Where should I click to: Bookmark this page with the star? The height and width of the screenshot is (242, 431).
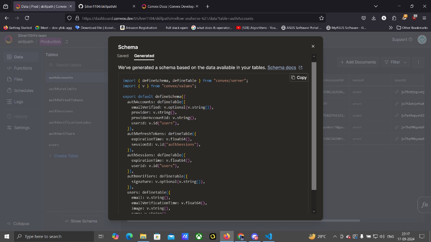[321, 18]
